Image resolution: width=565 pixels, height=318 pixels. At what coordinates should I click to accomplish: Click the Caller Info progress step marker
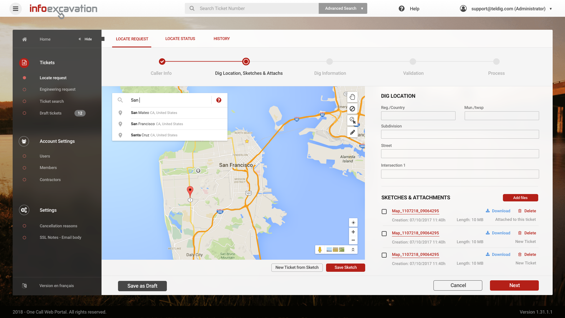(162, 62)
